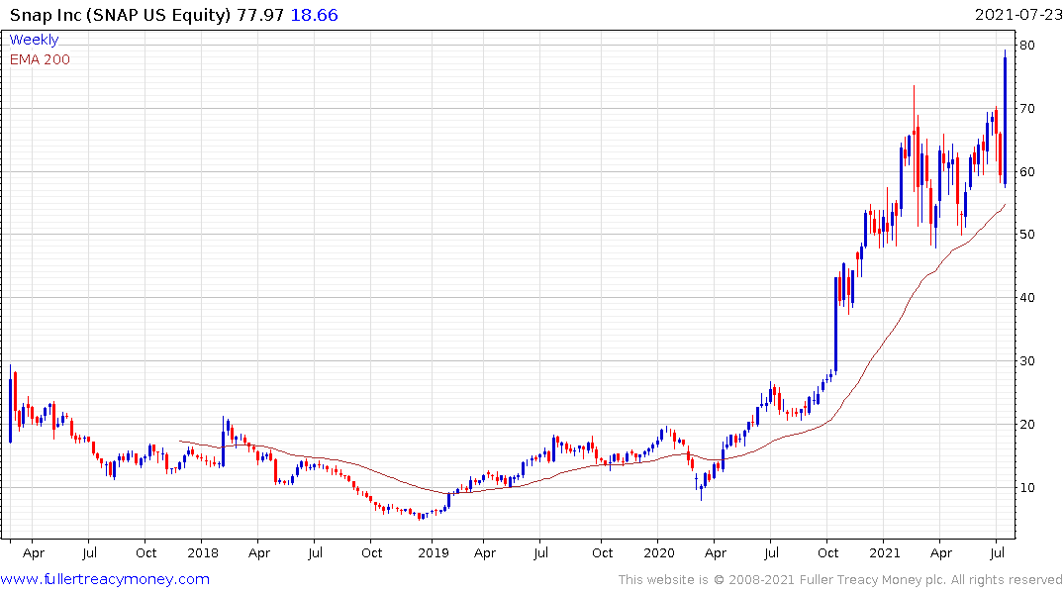This screenshot has width=1064, height=594.
Task: Click the Apr label right after 2021
Action: click(940, 552)
